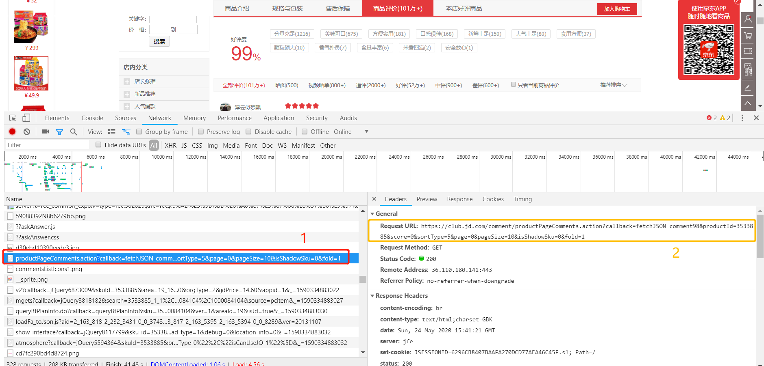Click the 美味可口(675) review tag
Image resolution: width=764 pixels, height=366 pixels.
342,34
